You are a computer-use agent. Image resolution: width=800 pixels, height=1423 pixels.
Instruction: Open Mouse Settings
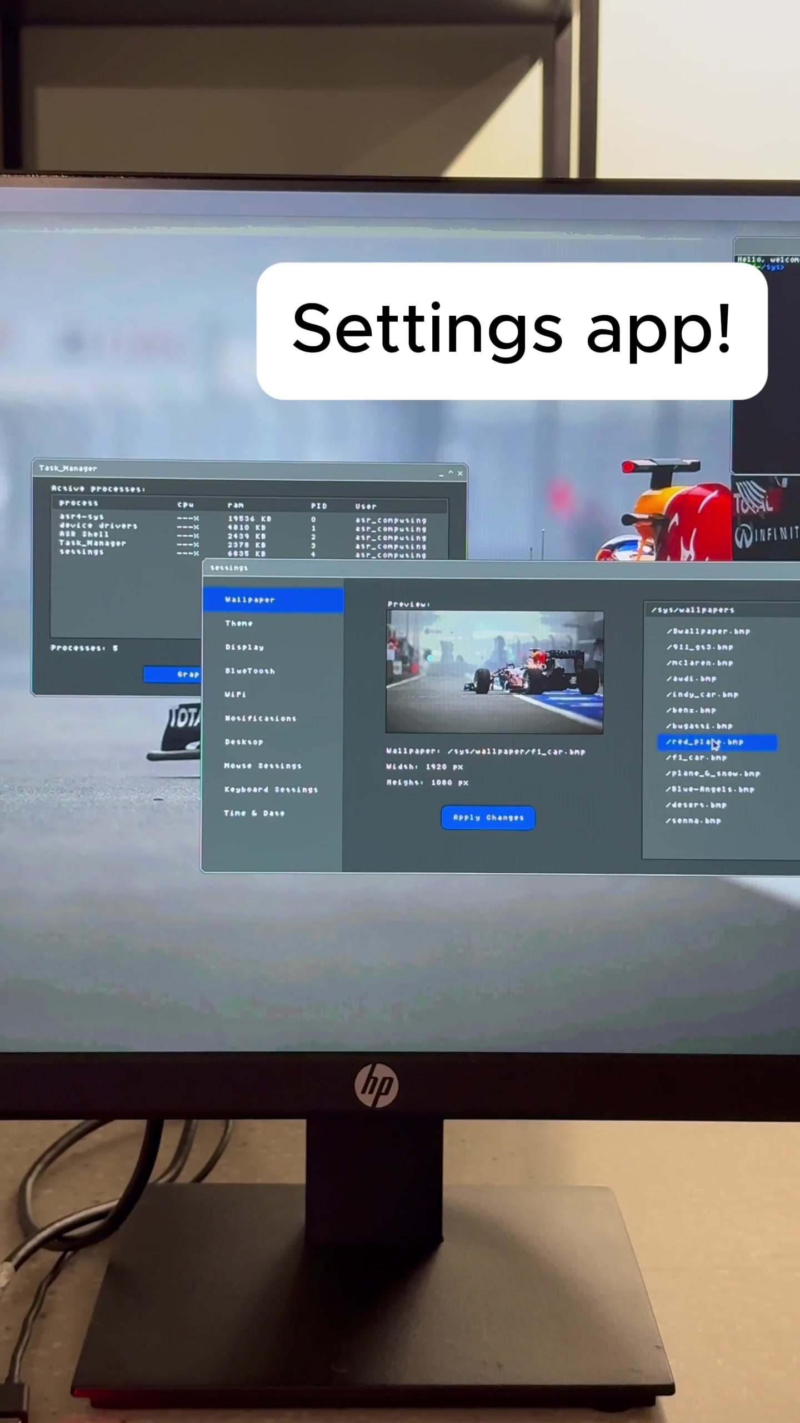pyautogui.click(x=263, y=766)
